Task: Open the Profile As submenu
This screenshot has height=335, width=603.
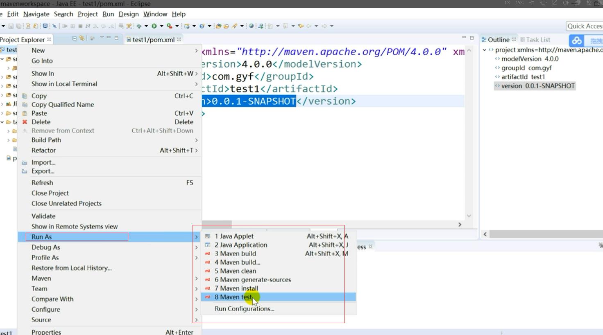Action: (109, 258)
